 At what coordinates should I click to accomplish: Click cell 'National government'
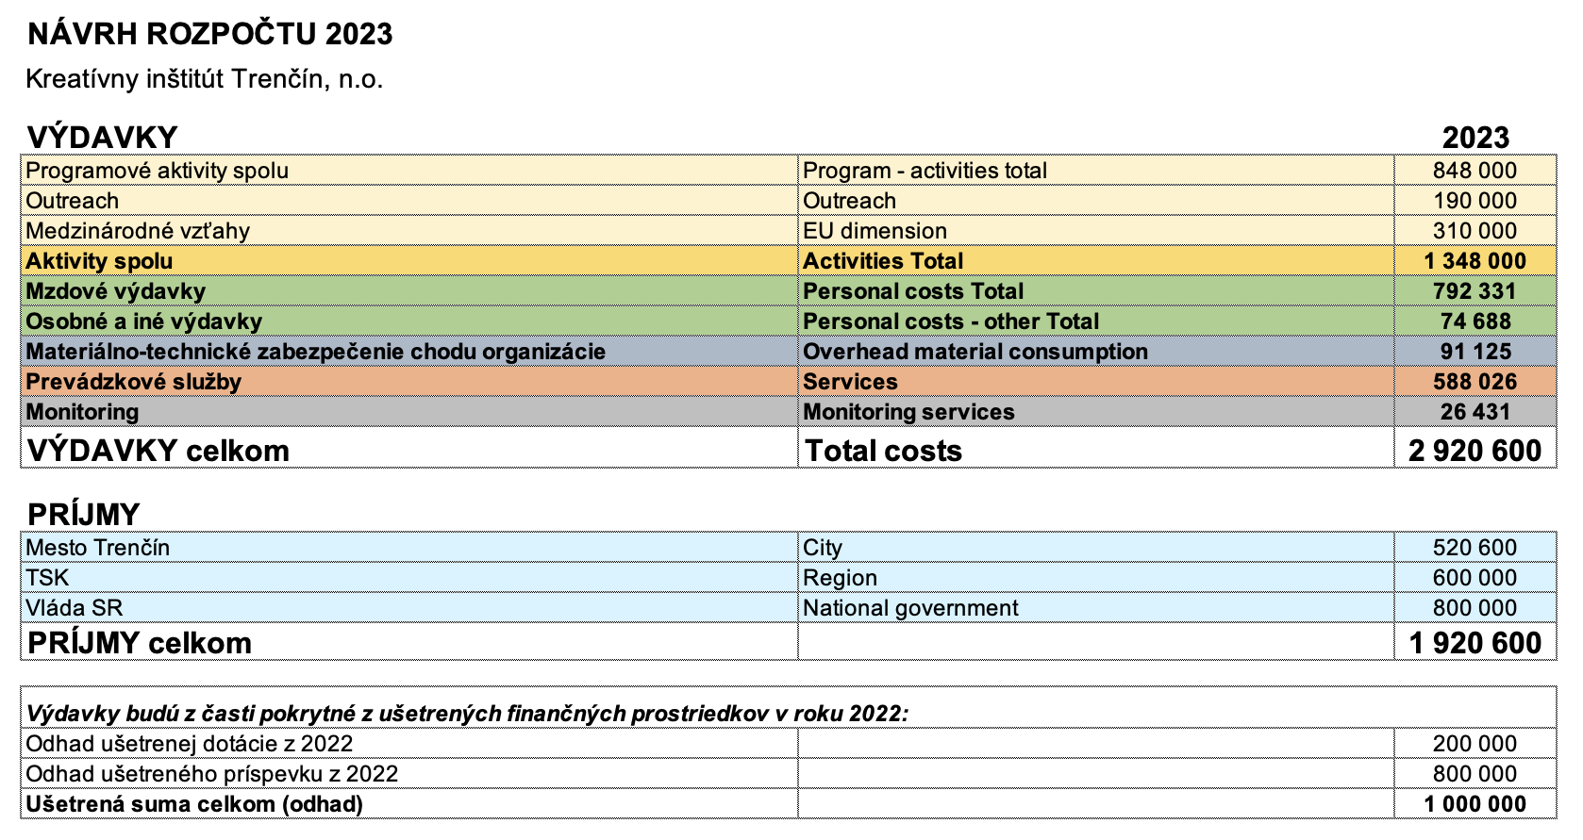[x=1096, y=608]
